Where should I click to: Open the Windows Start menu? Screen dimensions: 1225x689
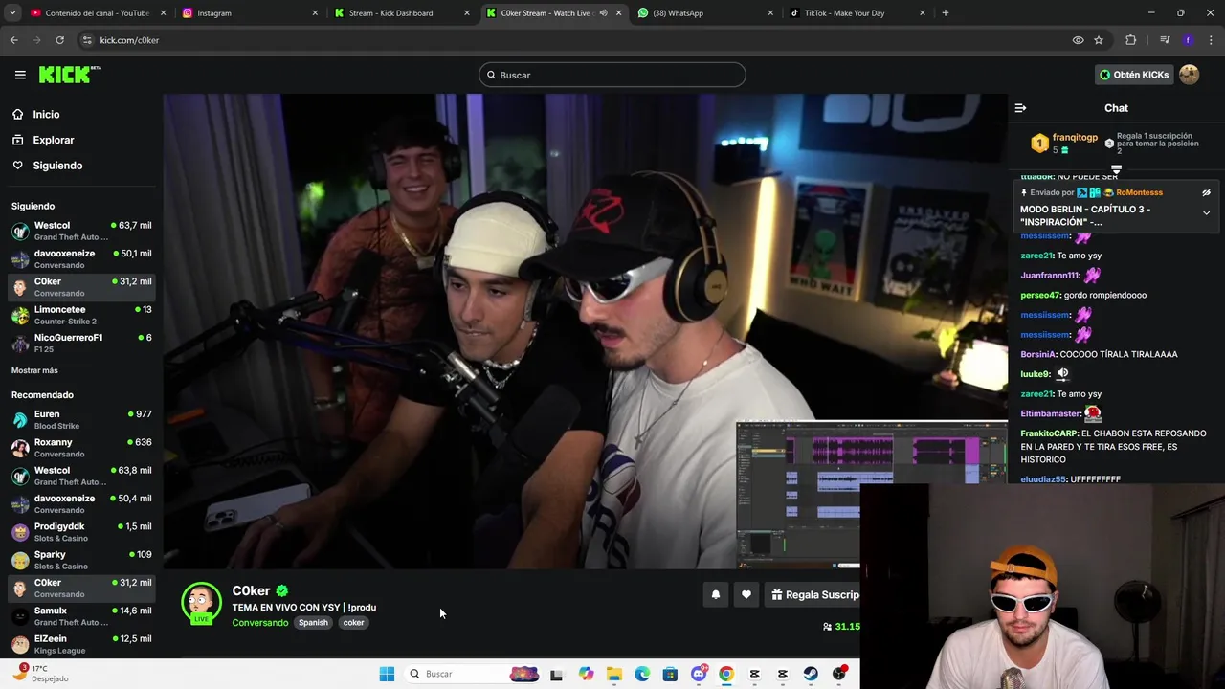point(387,674)
